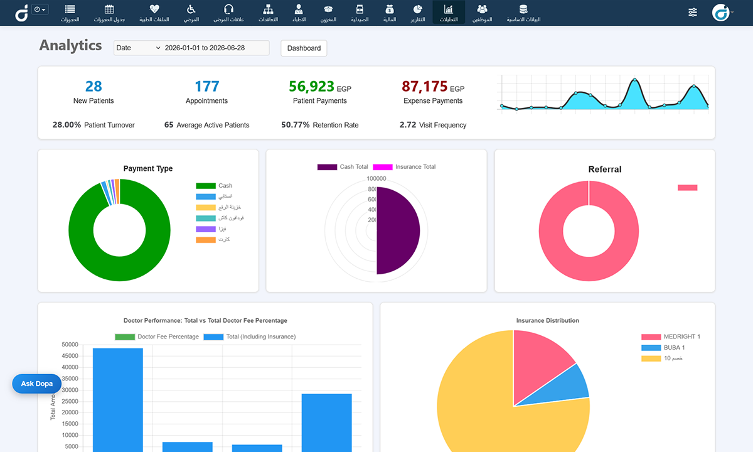Open the الصيدلية pharmacy icon
Screen dimensions: 753x452
(x=360, y=9)
